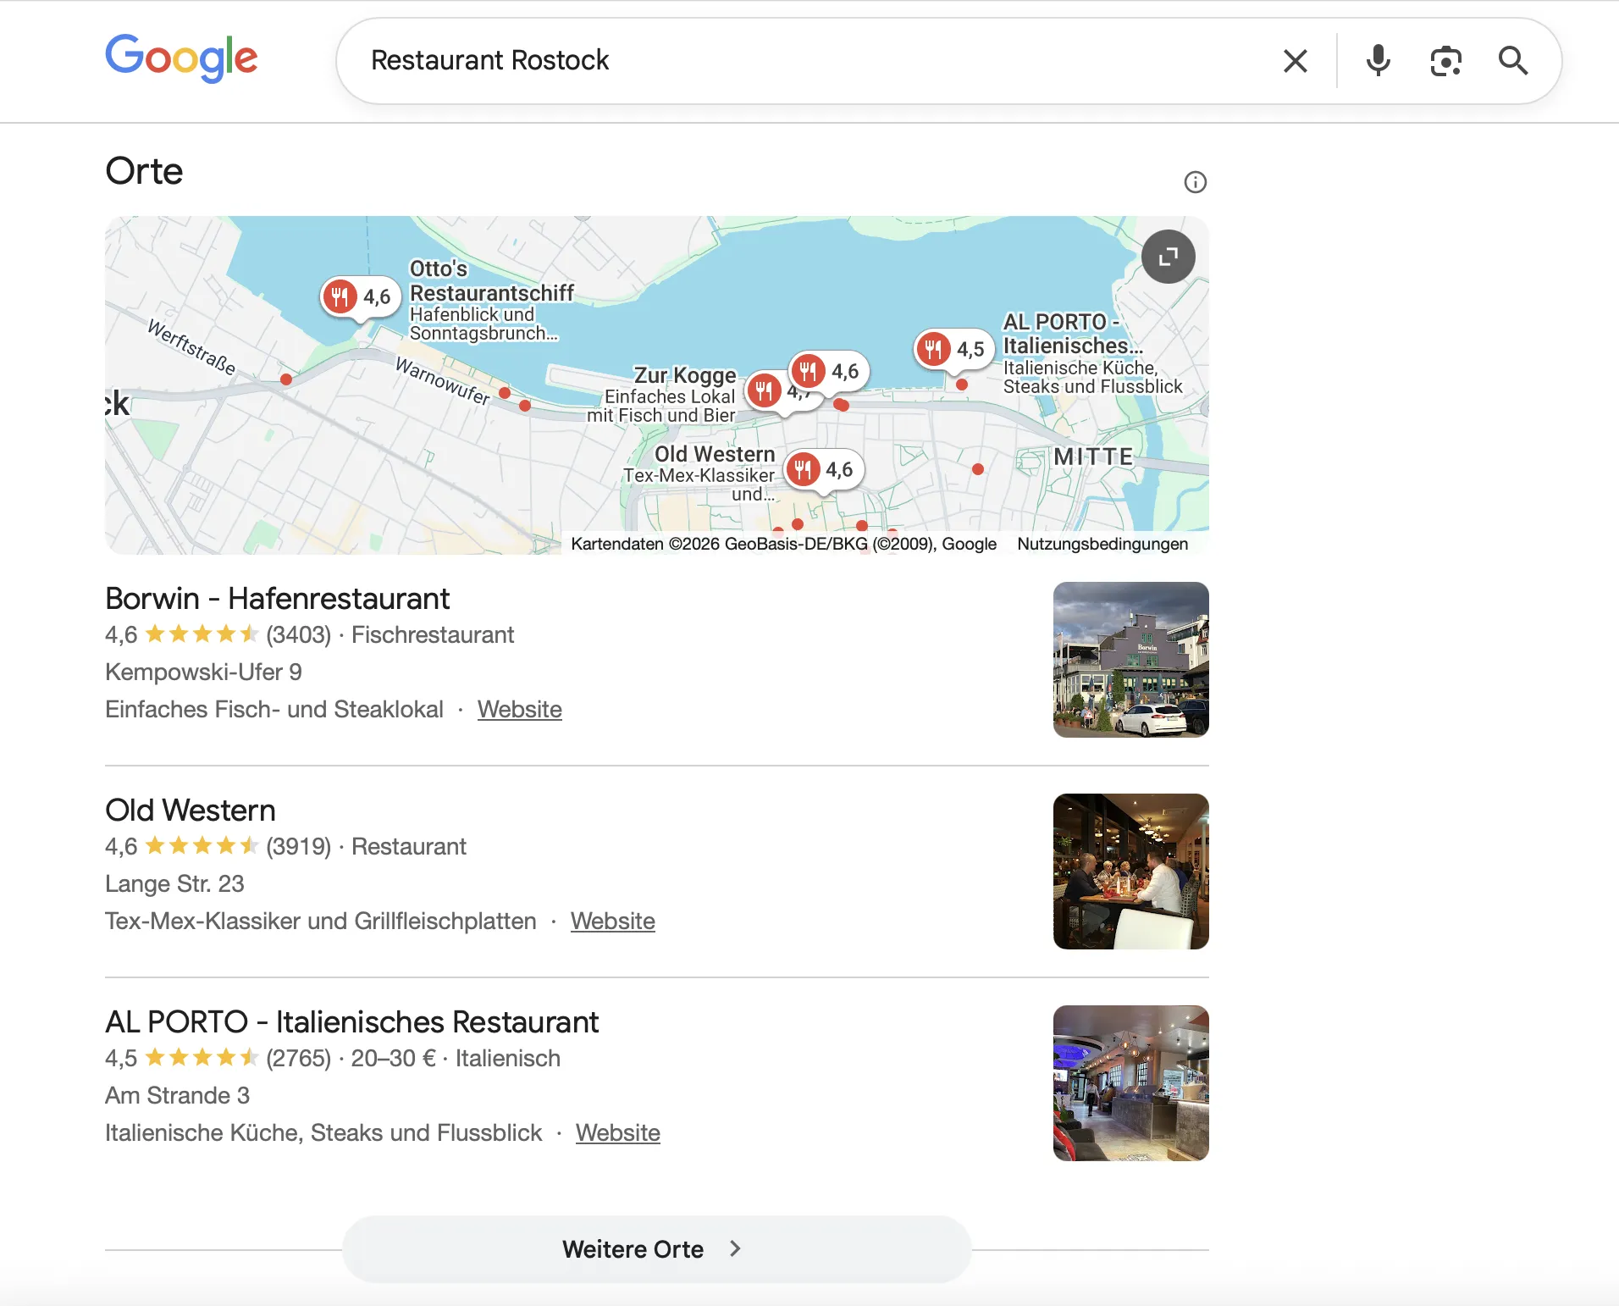Submit search with magnifying glass icon
The image size is (1619, 1306).
click(x=1512, y=61)
